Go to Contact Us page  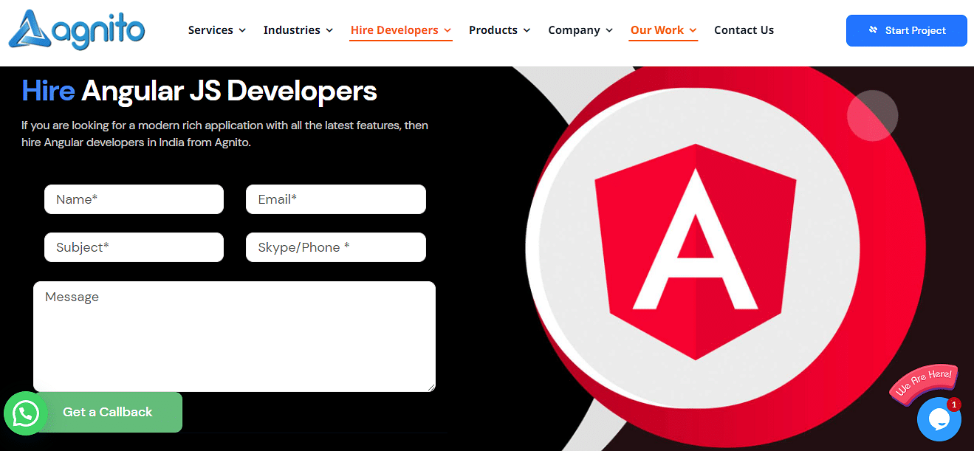[x=744, y=30]
